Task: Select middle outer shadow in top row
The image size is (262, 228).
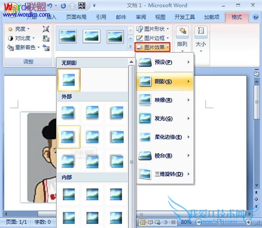Action: coord(93,112)
